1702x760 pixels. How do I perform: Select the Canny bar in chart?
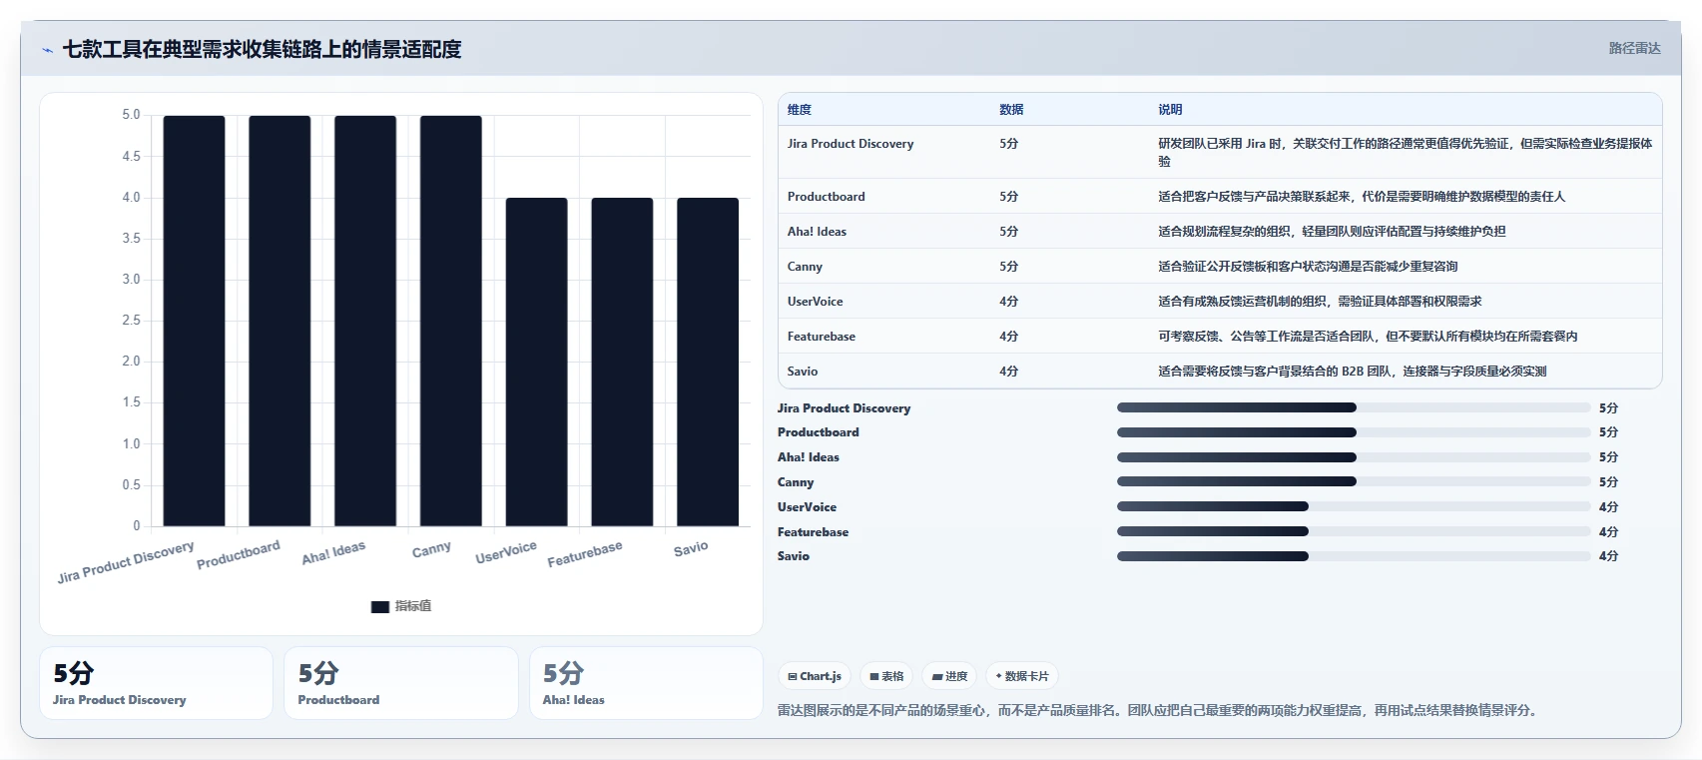451,321
